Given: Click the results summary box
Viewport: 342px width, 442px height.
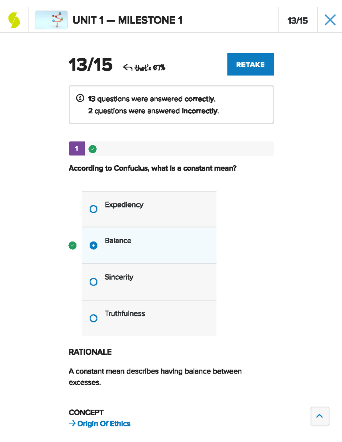Looking at the screenshot, I should tap(171, 104).
